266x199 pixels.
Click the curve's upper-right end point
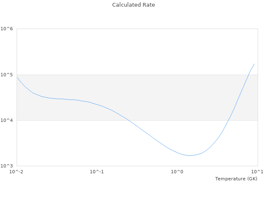tap(254, 64)
